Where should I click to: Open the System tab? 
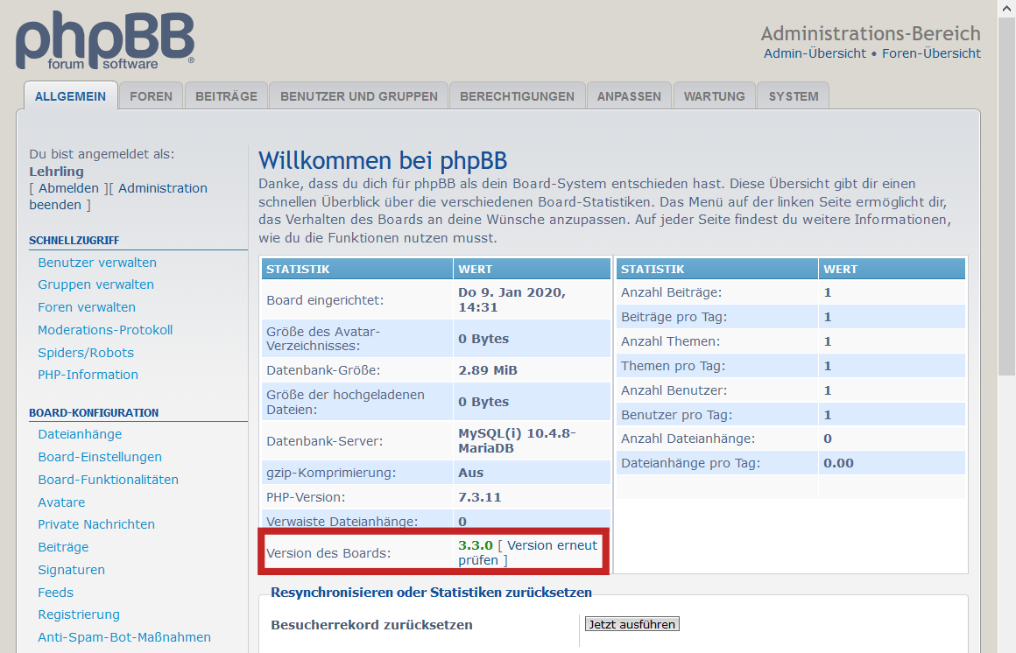click(x=794, y=96)
